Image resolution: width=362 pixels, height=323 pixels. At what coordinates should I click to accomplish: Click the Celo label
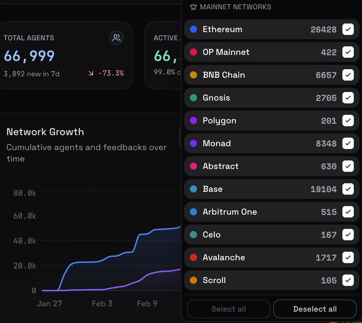coord(212,235)
